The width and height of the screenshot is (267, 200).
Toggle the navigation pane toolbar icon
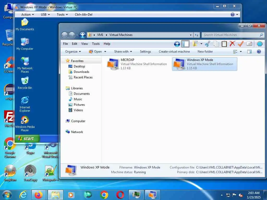point(185,44)
